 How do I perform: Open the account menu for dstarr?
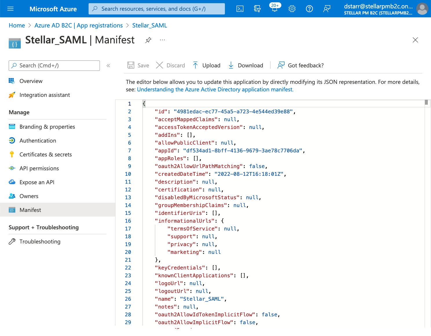point(385,9)
